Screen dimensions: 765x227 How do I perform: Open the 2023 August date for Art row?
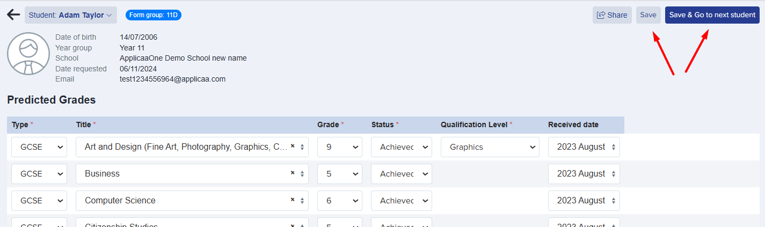[x=584, y=147]
